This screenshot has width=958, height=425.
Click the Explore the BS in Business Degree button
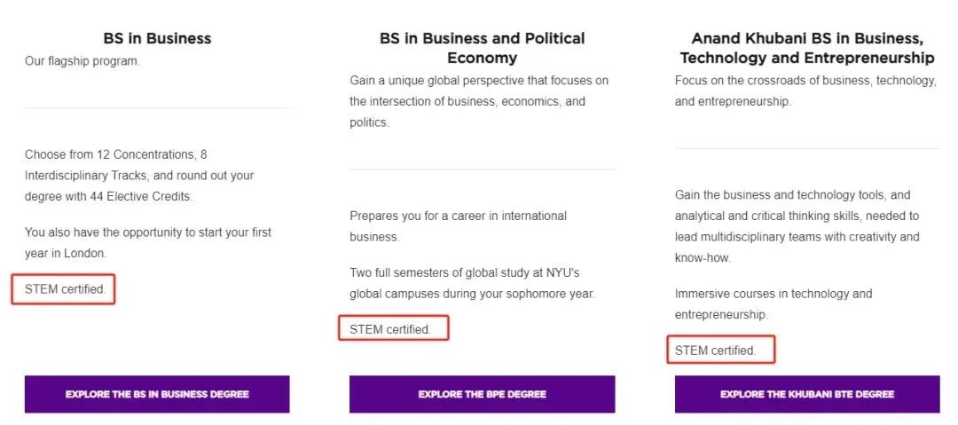coord(157,394)
